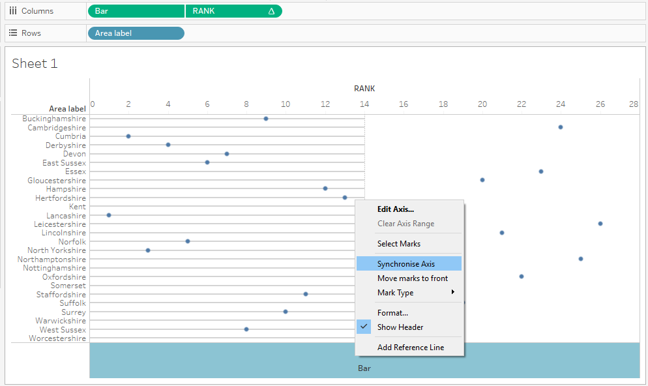Click the Area label column header
The image size is (648, 386).
coord(67,108)
